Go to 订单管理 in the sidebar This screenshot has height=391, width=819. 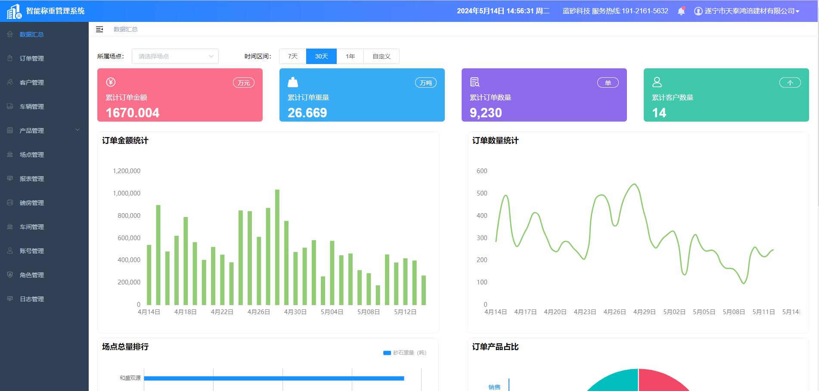pos(44,58)
